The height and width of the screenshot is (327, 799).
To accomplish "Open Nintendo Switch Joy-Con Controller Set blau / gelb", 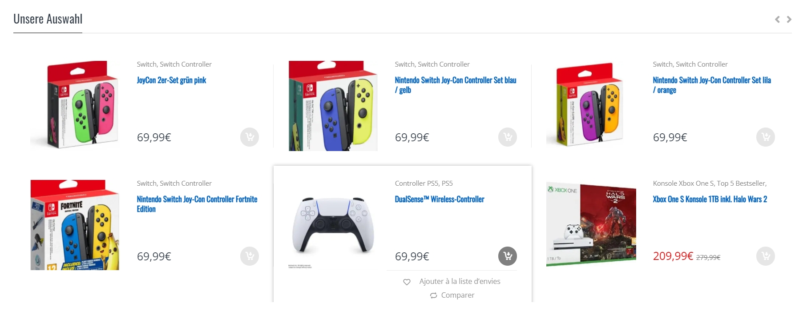I will pyautogui.click(x=456, y=85).
